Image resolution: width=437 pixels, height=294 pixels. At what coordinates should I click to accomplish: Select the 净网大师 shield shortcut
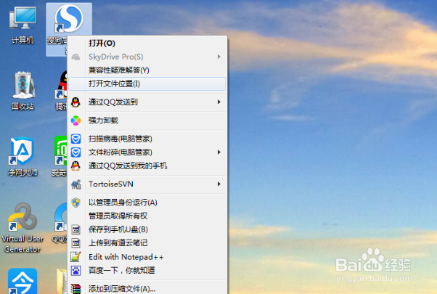tap(23, 157)
